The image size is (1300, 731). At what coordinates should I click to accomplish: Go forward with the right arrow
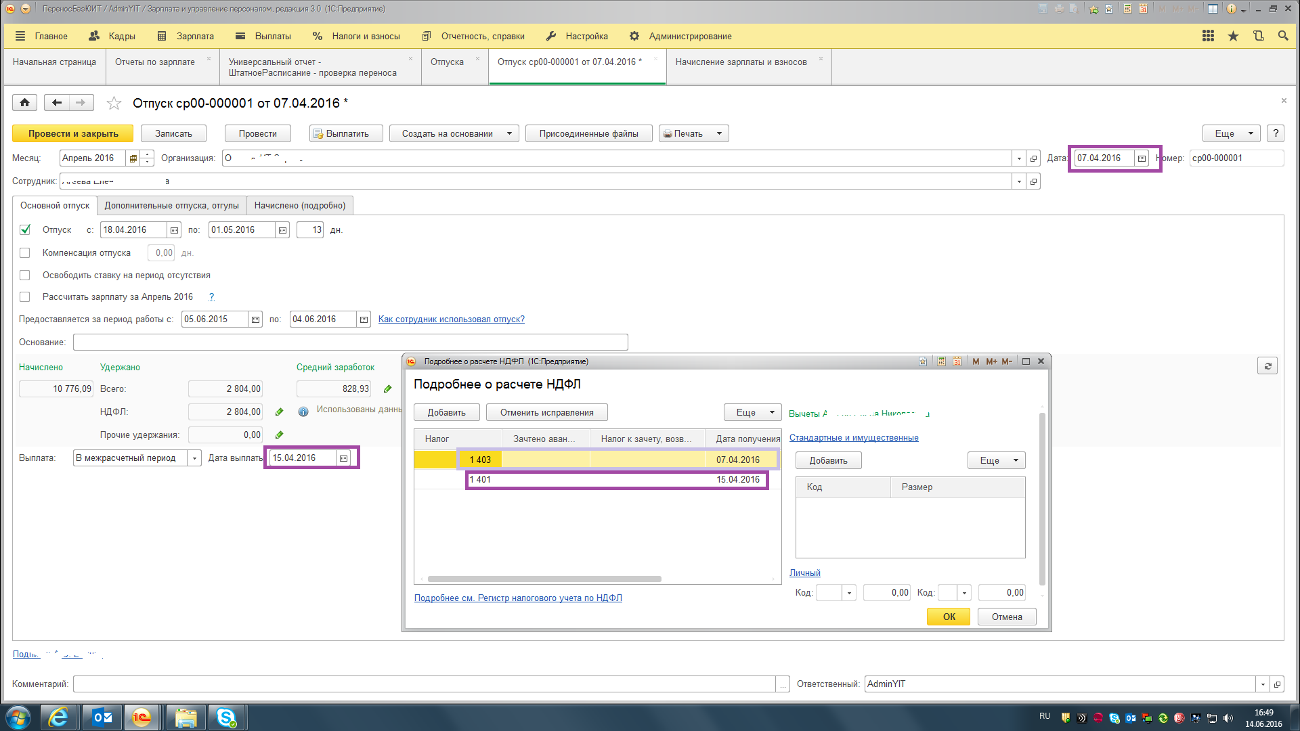point(81,102)
